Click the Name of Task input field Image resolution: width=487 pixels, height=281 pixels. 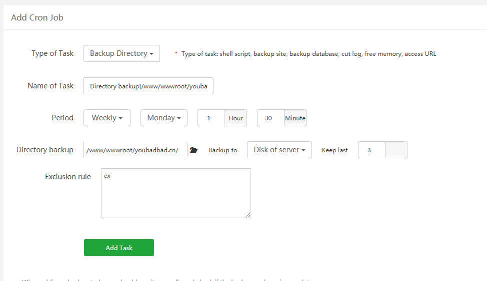coord(148,86)
